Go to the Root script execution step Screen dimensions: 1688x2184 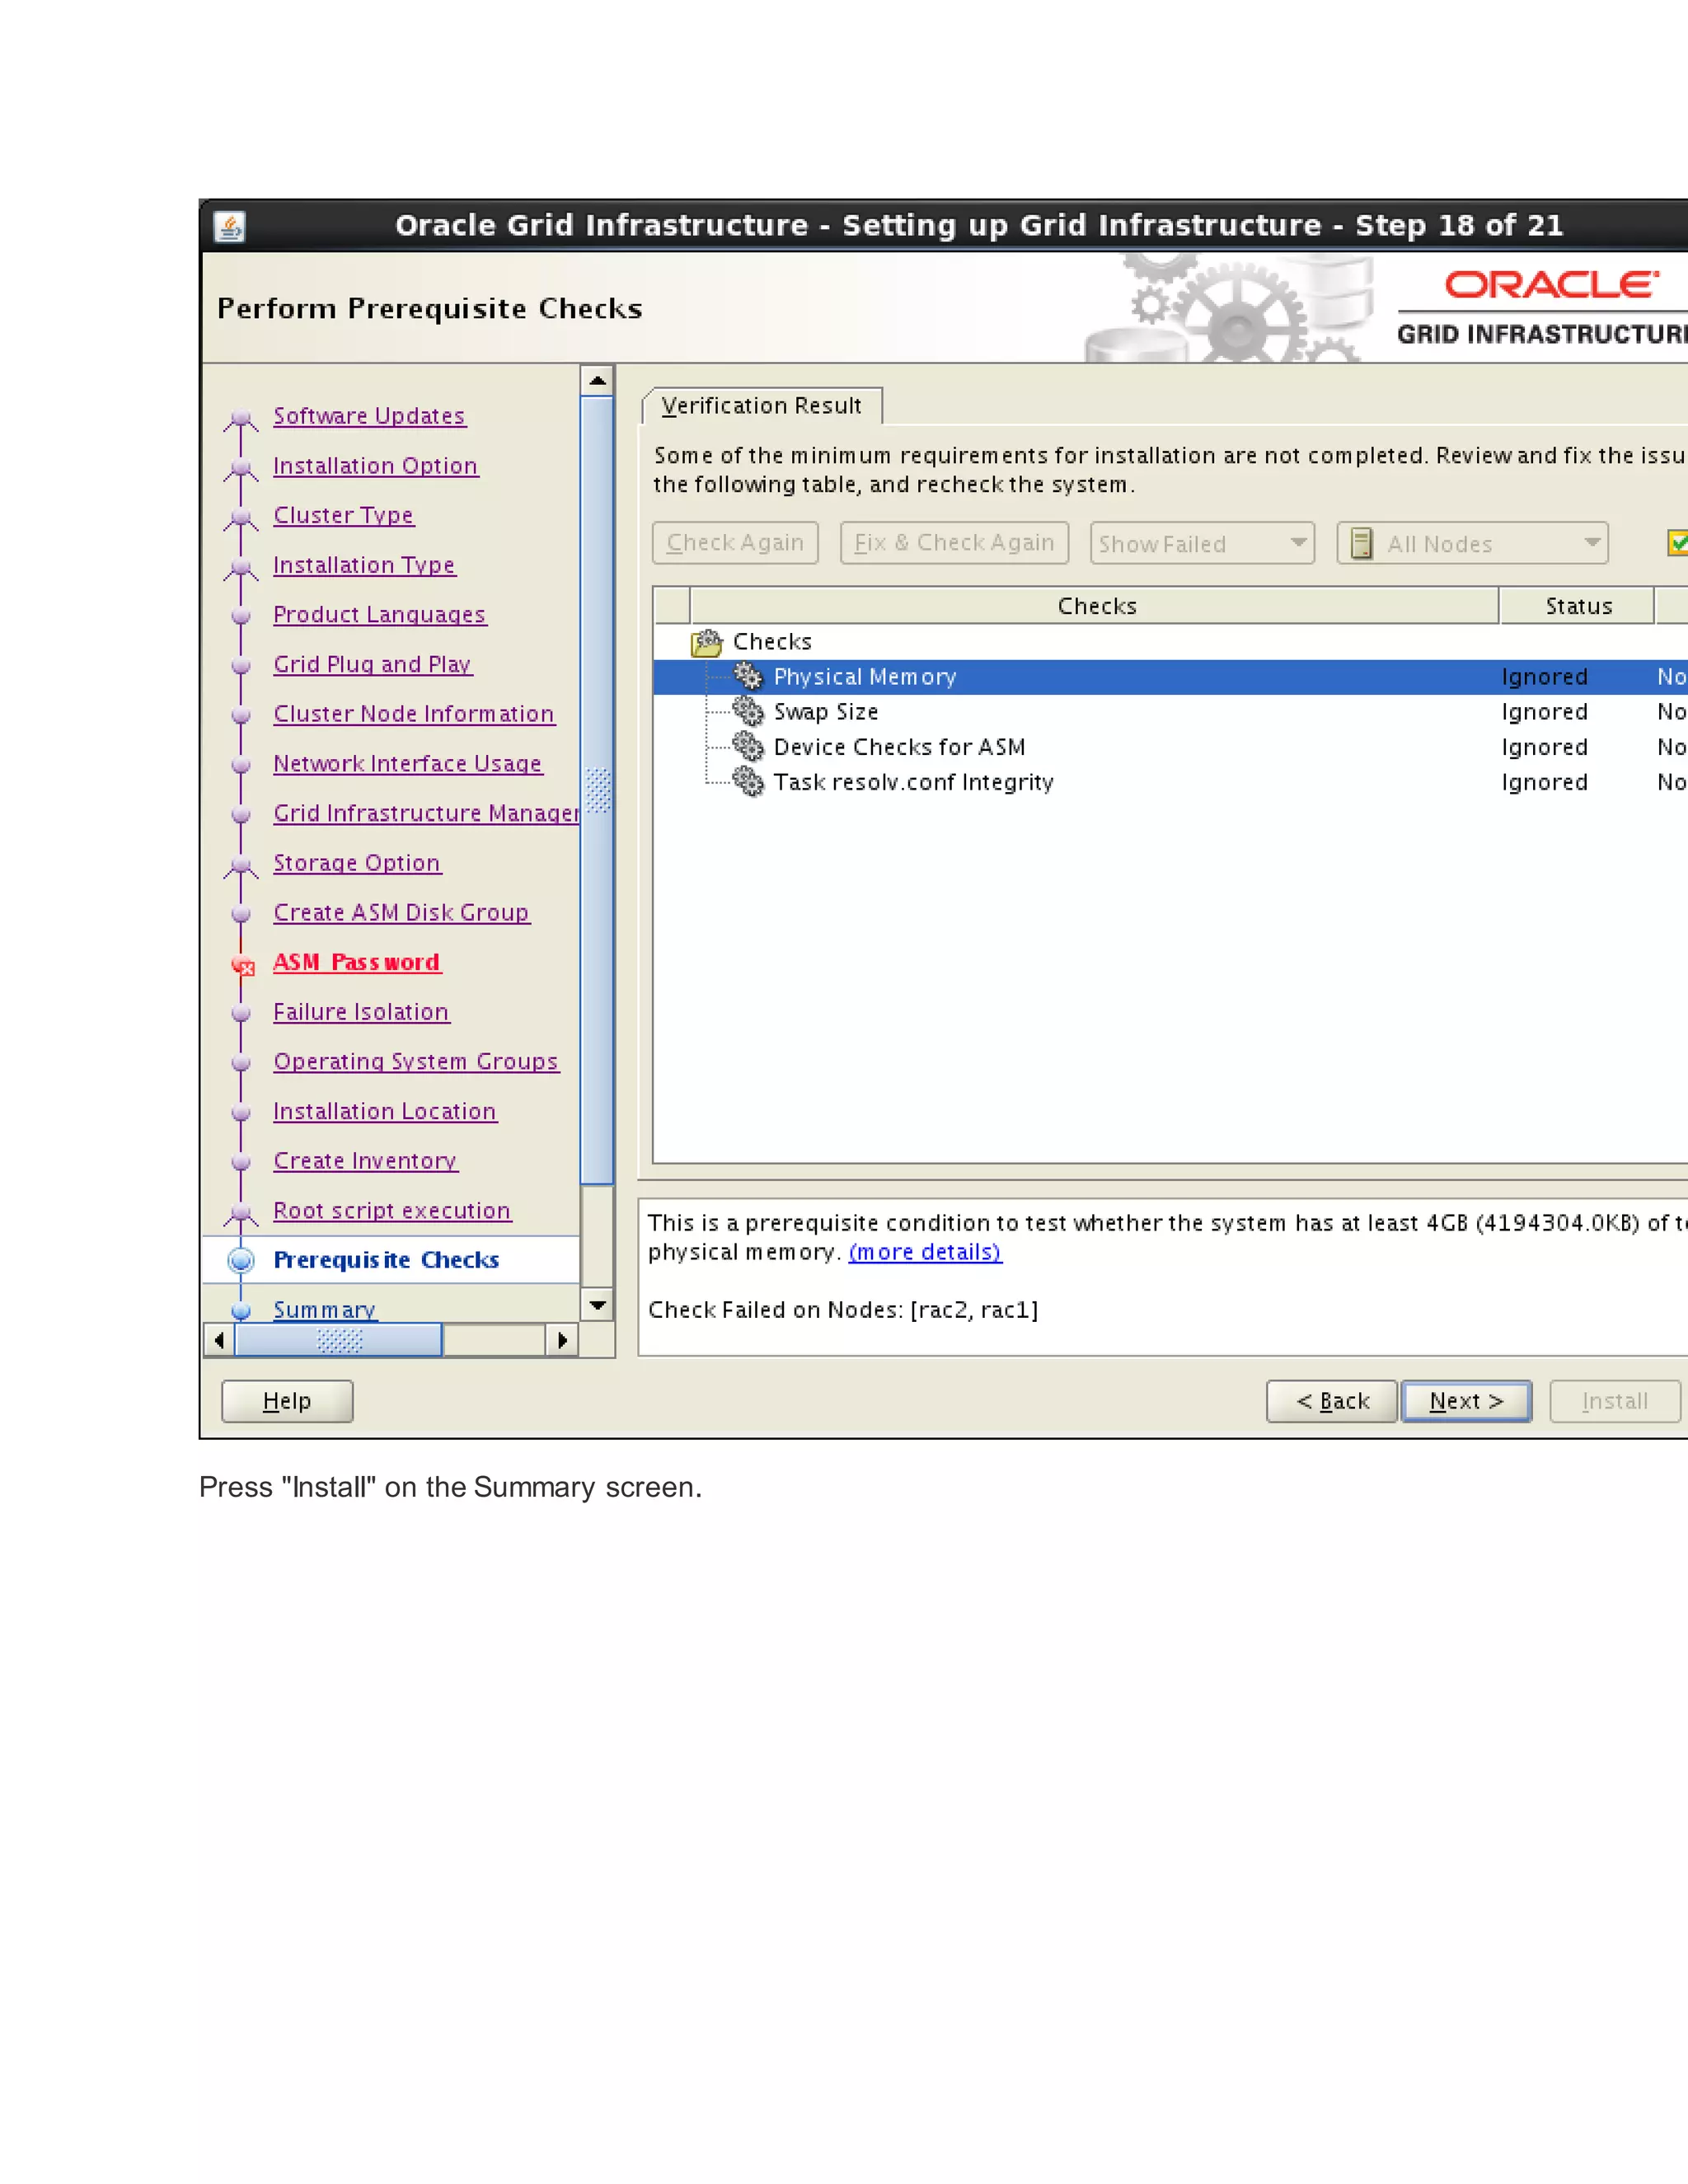coord(392,1210)
